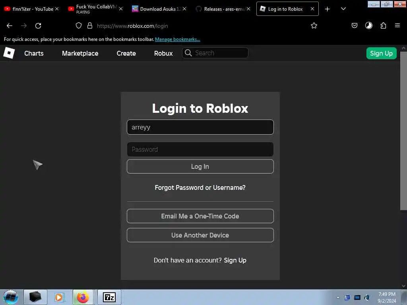Image resolution: width=407 pixels, height=305 pixels.
Task: Open the taskbar clock showing 7:49 PM
Action: 387,297
